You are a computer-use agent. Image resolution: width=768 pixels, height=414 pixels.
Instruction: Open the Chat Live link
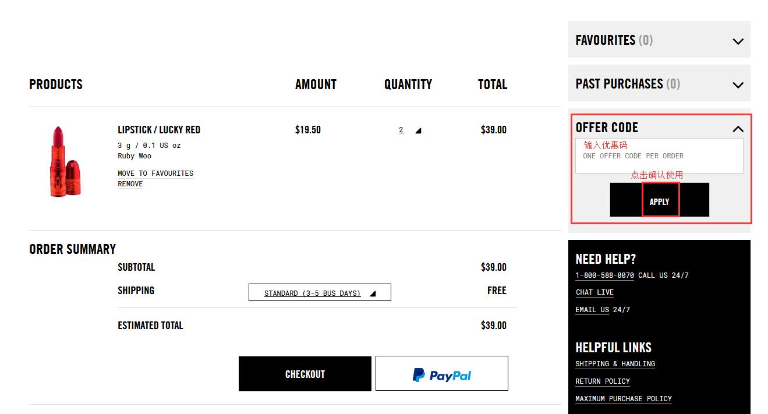pyautogui.click(x=594, y=292)
